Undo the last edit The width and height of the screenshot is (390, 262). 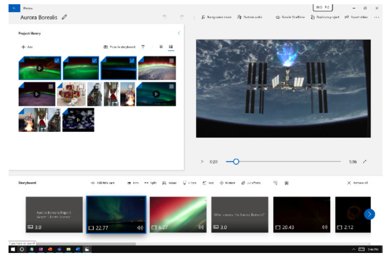[x=165, y=17]
